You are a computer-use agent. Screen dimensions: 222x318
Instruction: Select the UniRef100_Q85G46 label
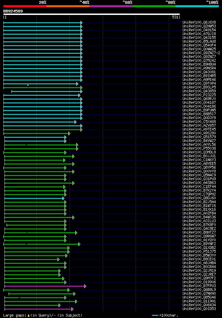coord(199,298)
